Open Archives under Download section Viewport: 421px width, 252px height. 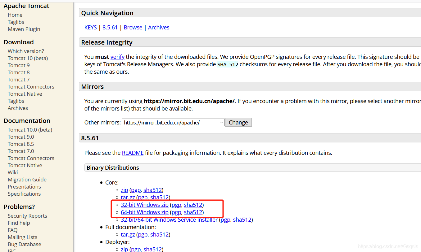click(x=18, y=108)
